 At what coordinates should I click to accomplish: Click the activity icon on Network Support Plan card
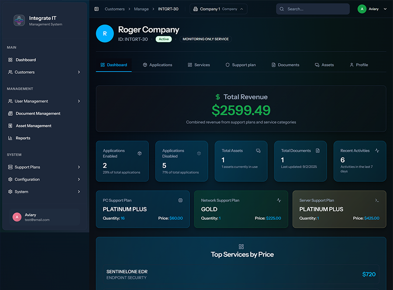279,200
